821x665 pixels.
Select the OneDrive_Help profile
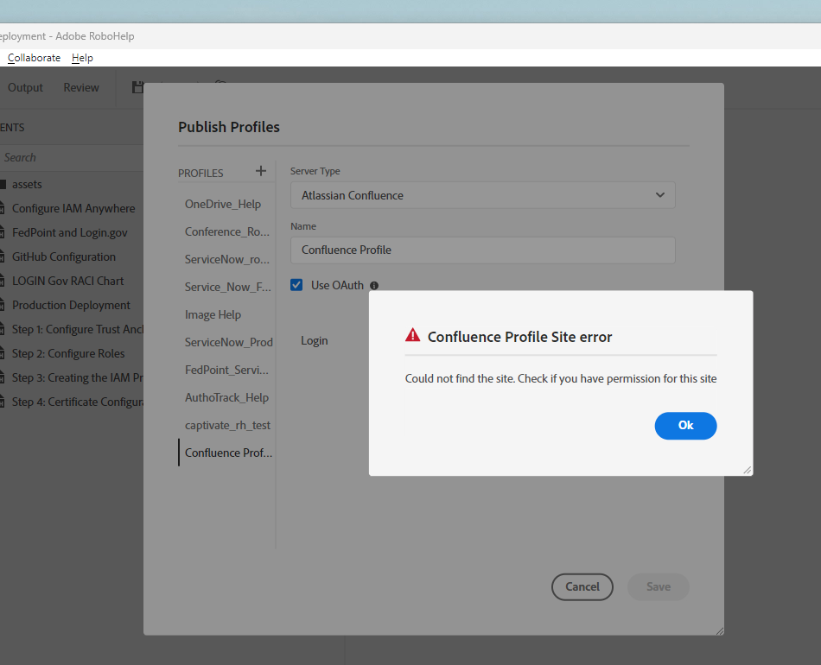(222, 204)
